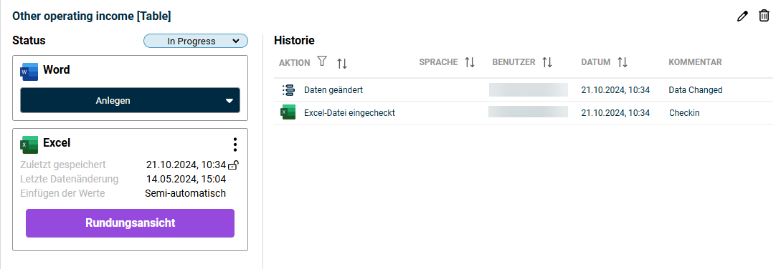Viewport: 781px width, 269px height.
Task: Click the Excel-Datei eingecheckt row icon
Action: click(288, 112)
